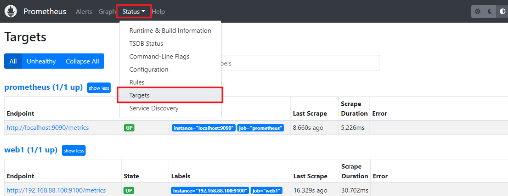Click the UP badge for localhost:9090
The height and width of the screenshot is (196, 508).
[129, 128]
